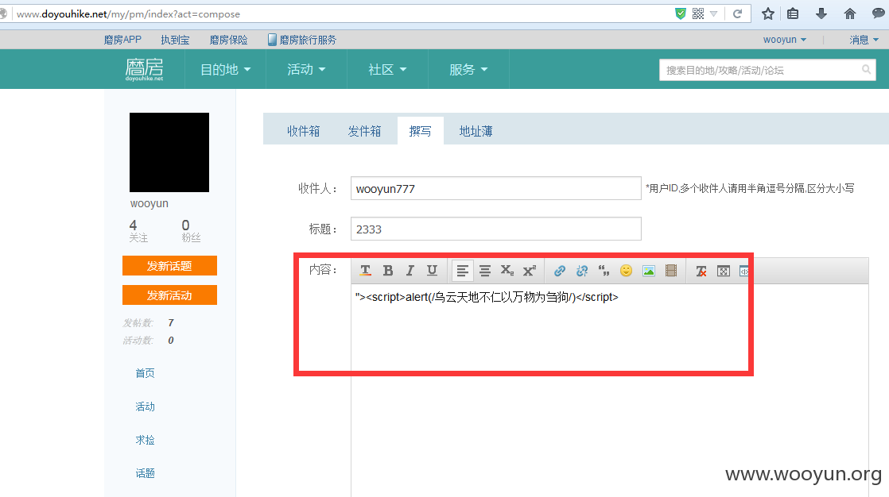Screen dimensions: 889x497
Task: Bookmark this page with star icon
Action: tap(767, 13)
